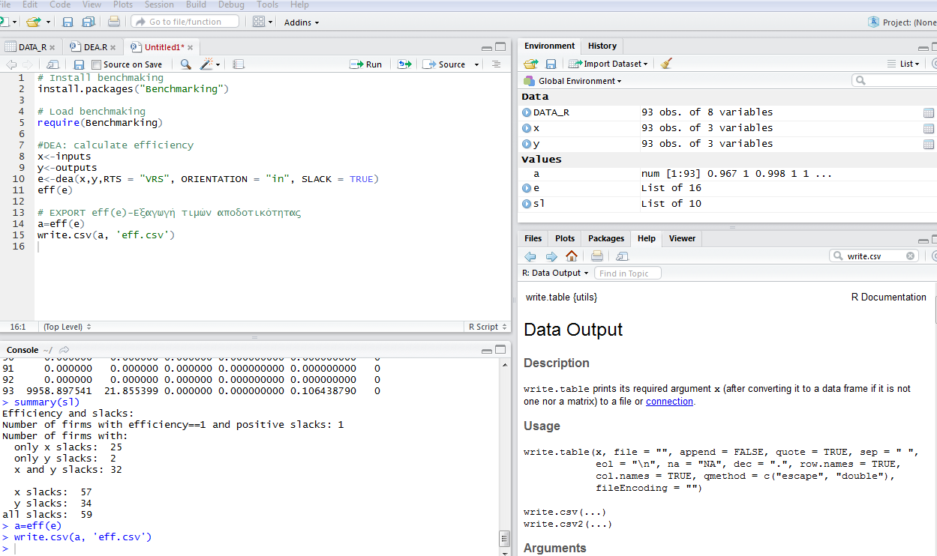The height and width of the screenshot is (556, 937).
Task: Go back in the Help pane
Action: (x=530, y=256)
